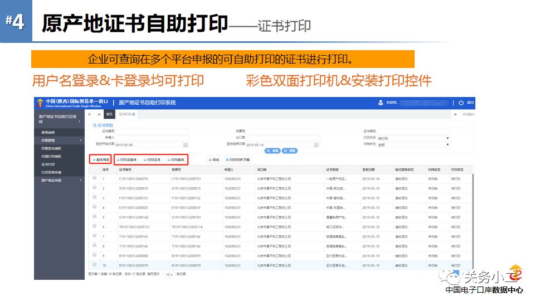
Task: Open calendar icon of 签发结束日期 field
Action: (316, 145)
